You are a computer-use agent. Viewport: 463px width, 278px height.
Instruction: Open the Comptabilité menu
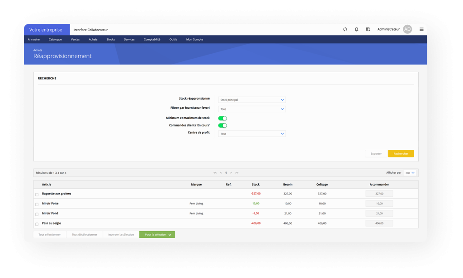[152, 39]
